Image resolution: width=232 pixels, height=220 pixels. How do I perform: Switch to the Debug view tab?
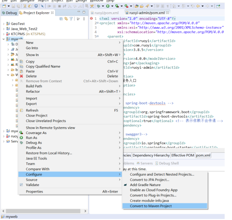pos(9,13)
